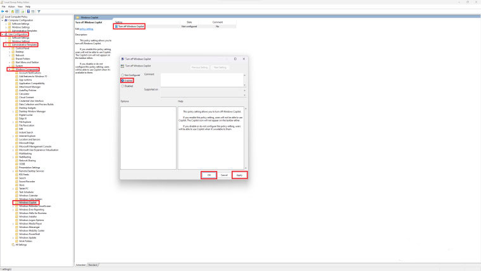
Task: Select the Windows Copilot tree item
Action: tap(28, 203)
